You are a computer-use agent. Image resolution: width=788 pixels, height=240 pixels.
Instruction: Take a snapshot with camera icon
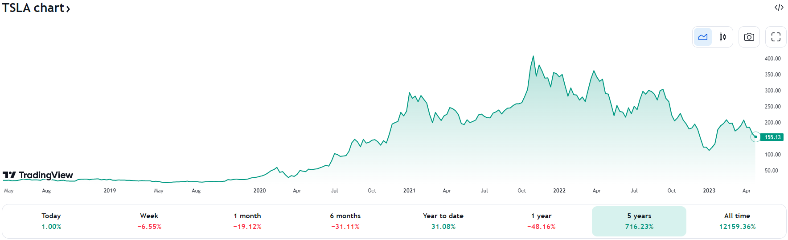(x=749, y=37)
